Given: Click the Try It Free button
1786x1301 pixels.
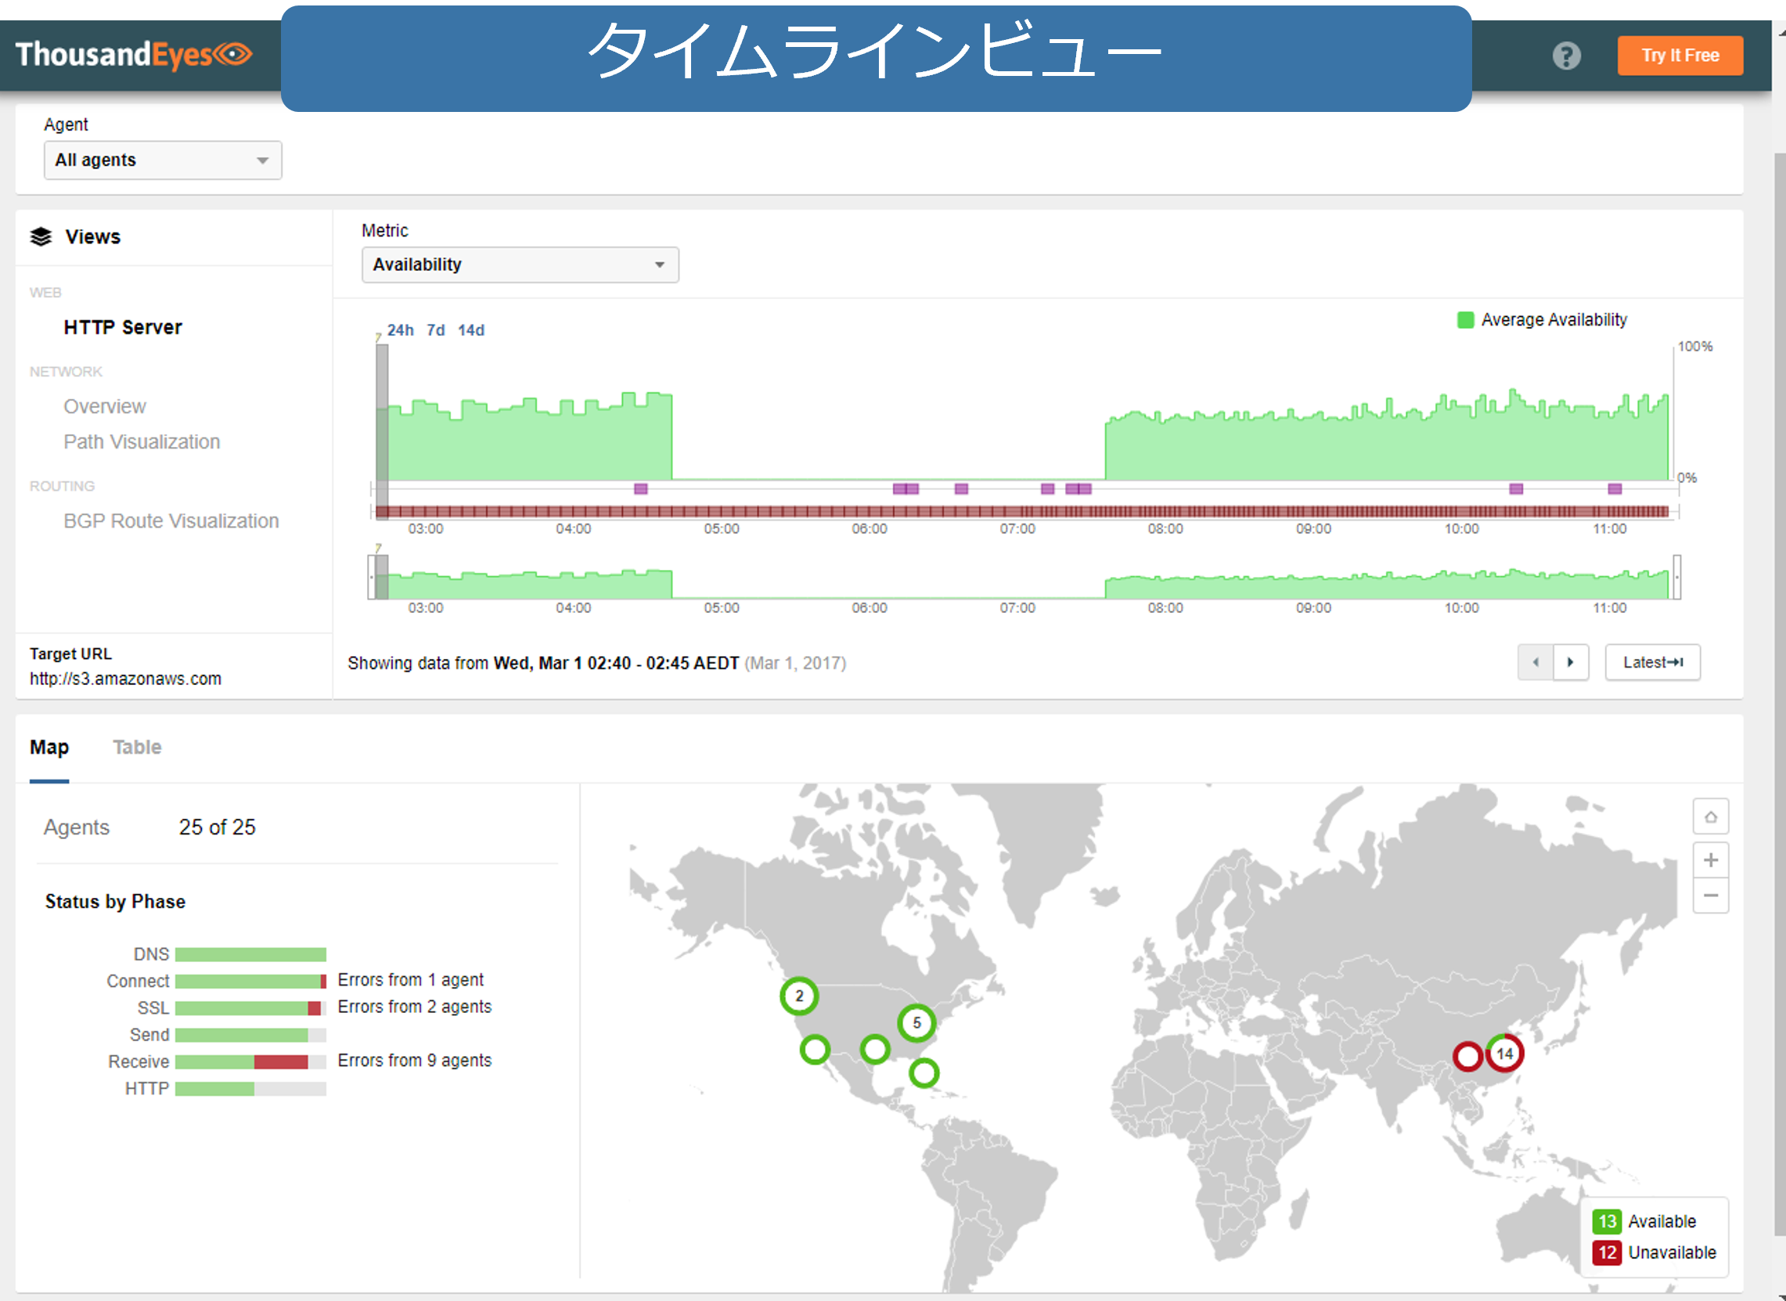Looking at the screenshot, I should 1679,55.
